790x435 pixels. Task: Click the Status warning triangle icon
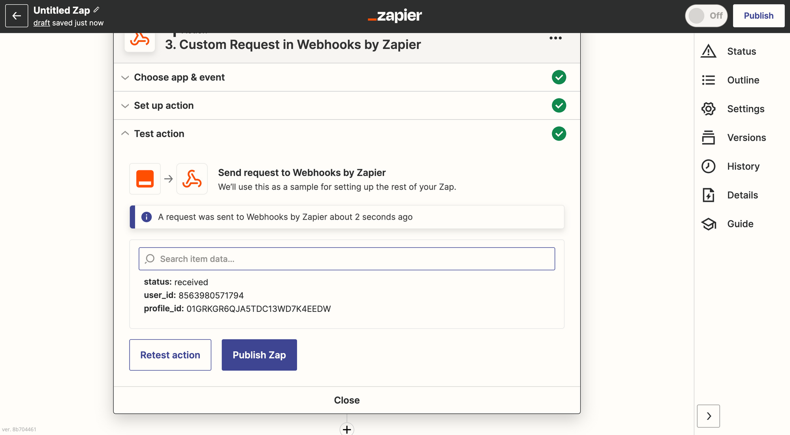(708, 51)
